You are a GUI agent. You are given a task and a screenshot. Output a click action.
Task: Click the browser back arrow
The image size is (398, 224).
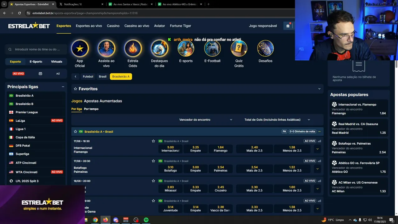[4, 13]
